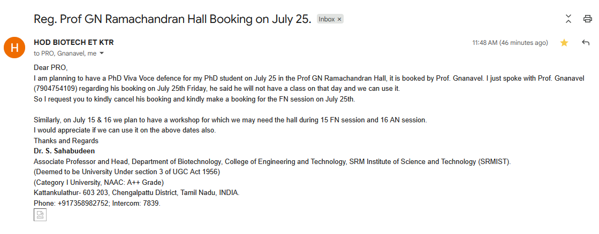Print this email using the printer icon
The width and height of the screenshot is (599, 234).
(x=587, y=19)
